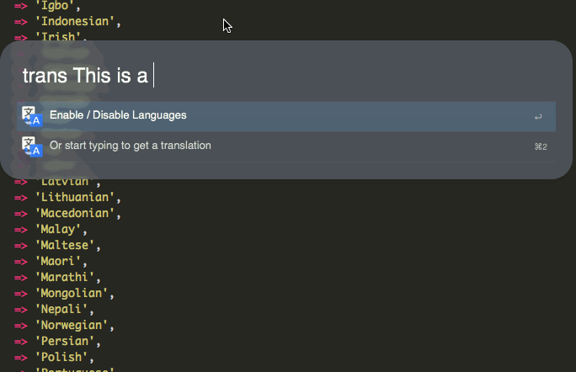576x372 pixels.
Task: Click the 'Mongolian' entry in the output
Action: 72,294
